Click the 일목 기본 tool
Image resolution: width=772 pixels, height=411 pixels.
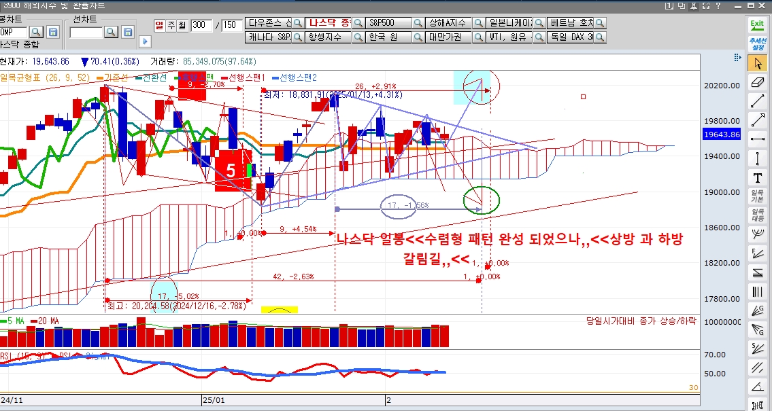click(757, 196)
